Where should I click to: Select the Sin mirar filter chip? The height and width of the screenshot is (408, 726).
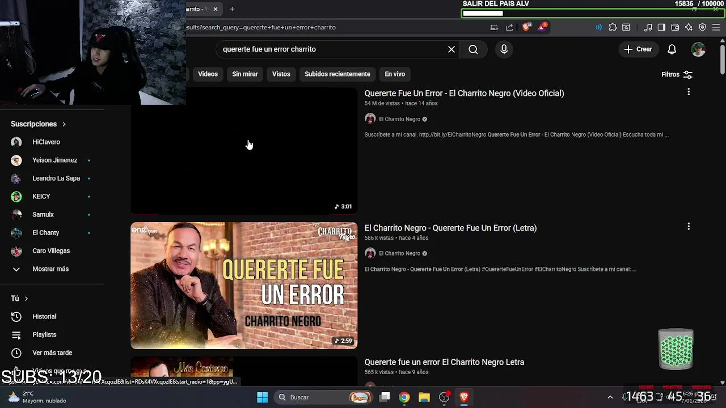245,74
